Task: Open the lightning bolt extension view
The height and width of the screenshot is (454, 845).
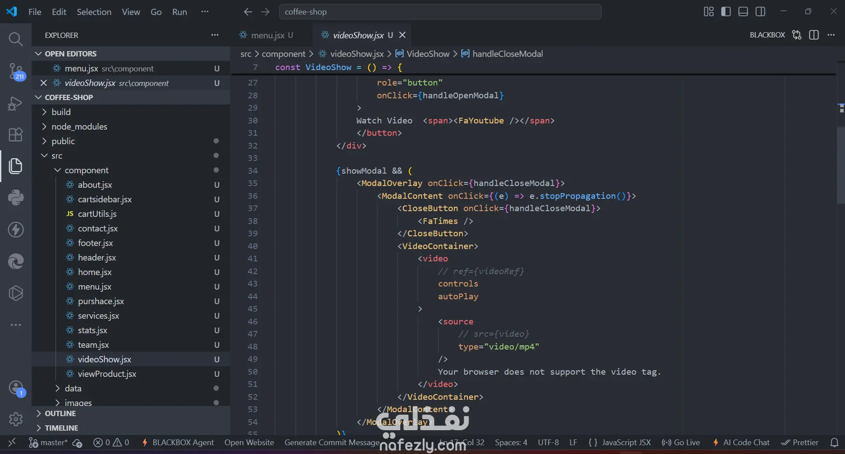Action: click(x=16, y=230)
